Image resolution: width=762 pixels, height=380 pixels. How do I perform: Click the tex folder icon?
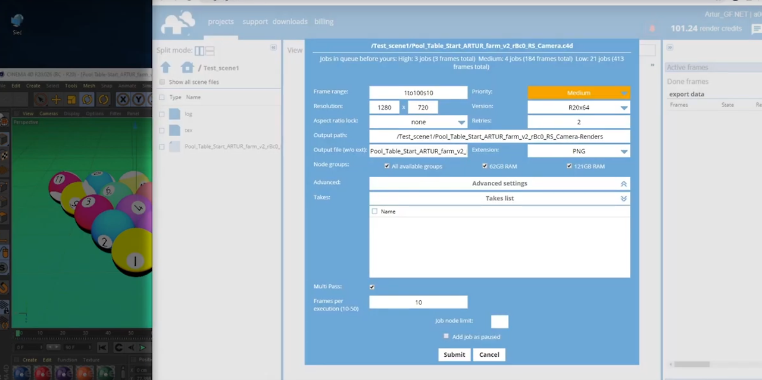174,130
